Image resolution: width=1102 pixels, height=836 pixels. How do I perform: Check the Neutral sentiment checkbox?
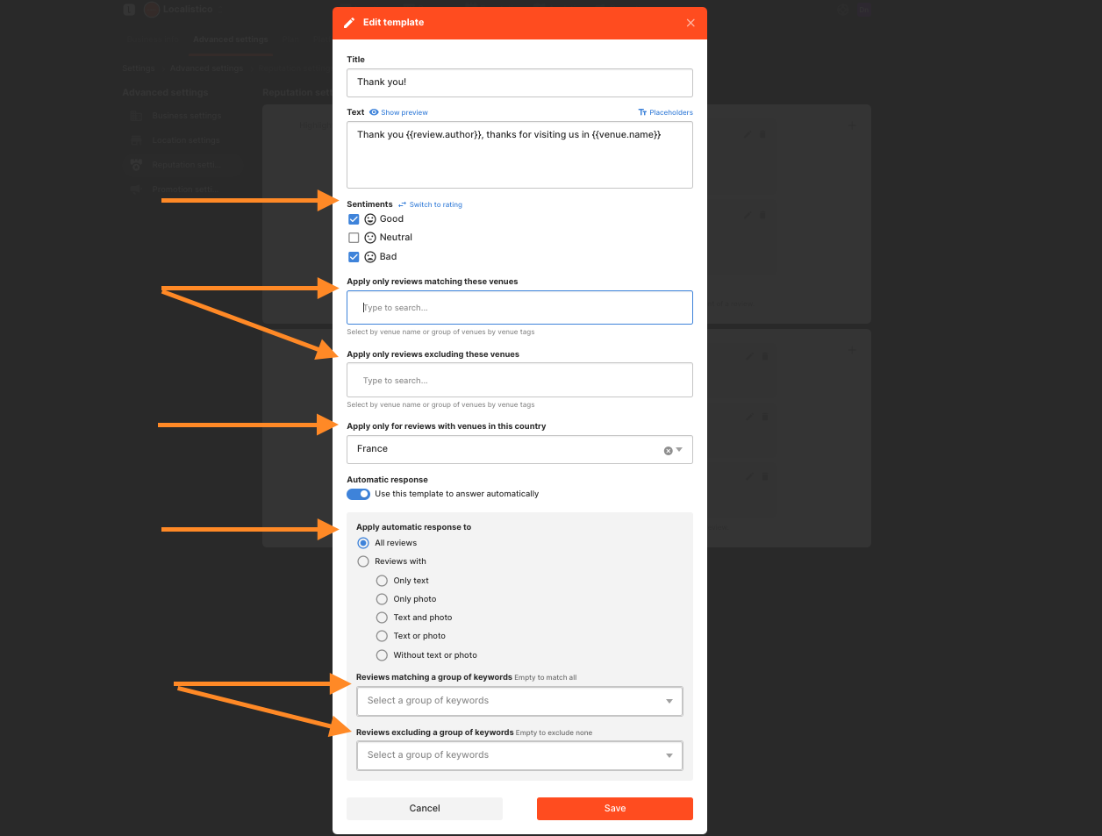tap(354, 238)
